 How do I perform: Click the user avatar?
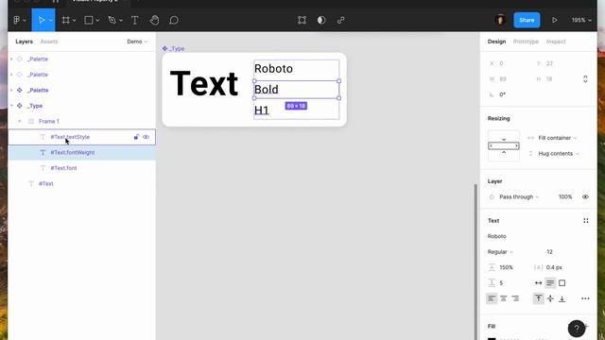500,20
